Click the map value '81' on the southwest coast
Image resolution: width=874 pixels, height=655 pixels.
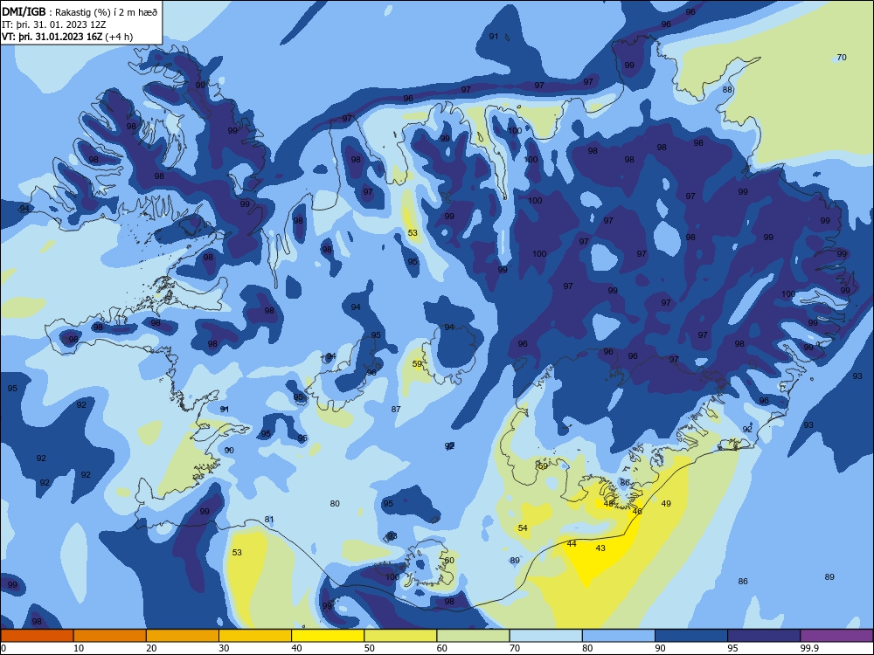click(x=269, y=520)
